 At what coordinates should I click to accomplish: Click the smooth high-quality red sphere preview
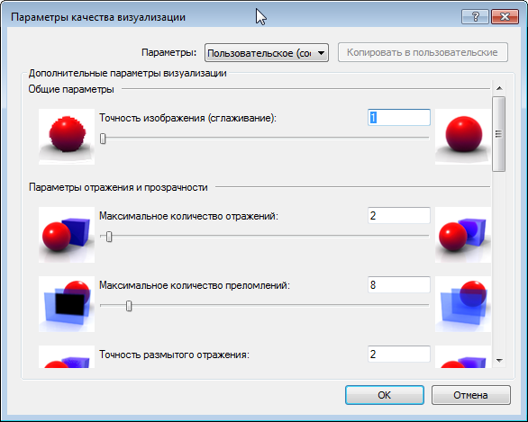(x=462, y=137)
